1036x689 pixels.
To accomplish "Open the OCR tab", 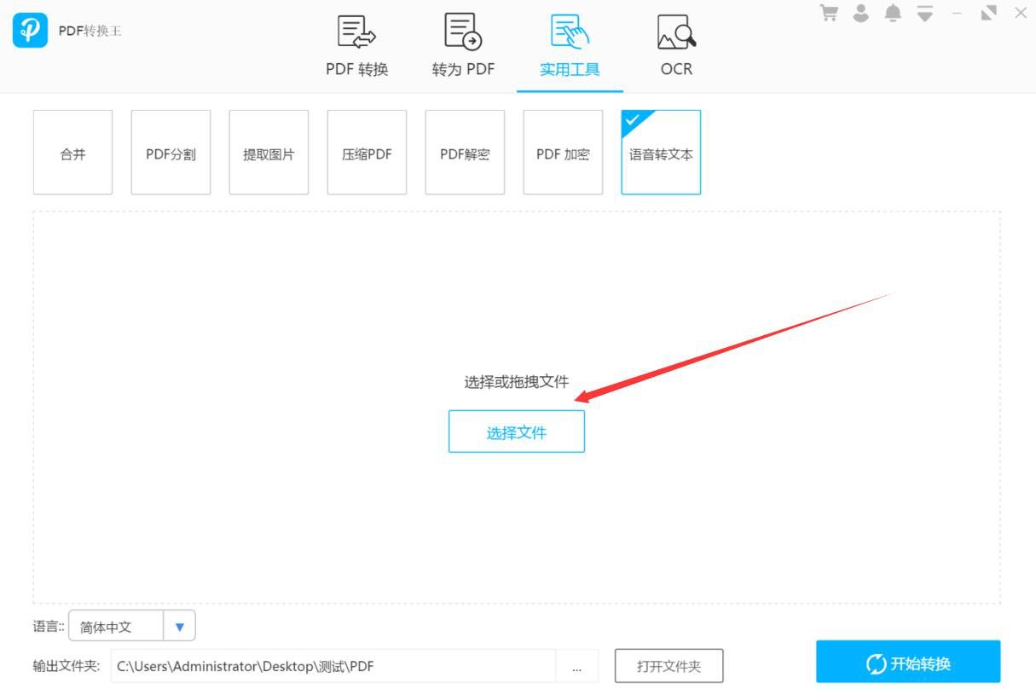I will tap(676, 46).
